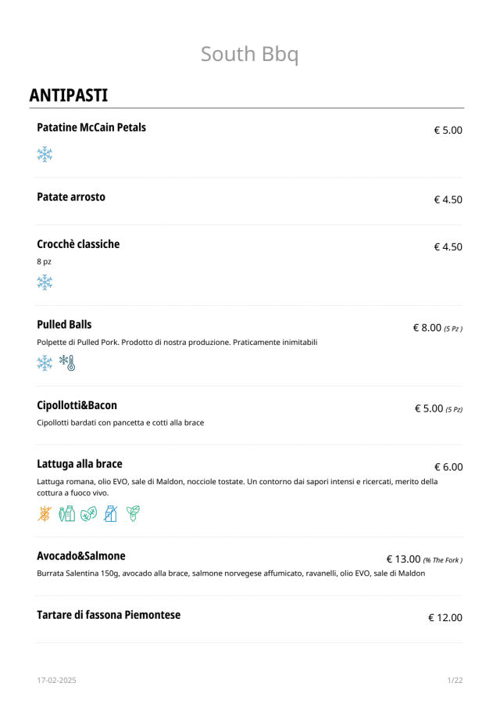Click the 1/22 page number indicator
Screen dimensions: 500x708
tap(455, 681)
